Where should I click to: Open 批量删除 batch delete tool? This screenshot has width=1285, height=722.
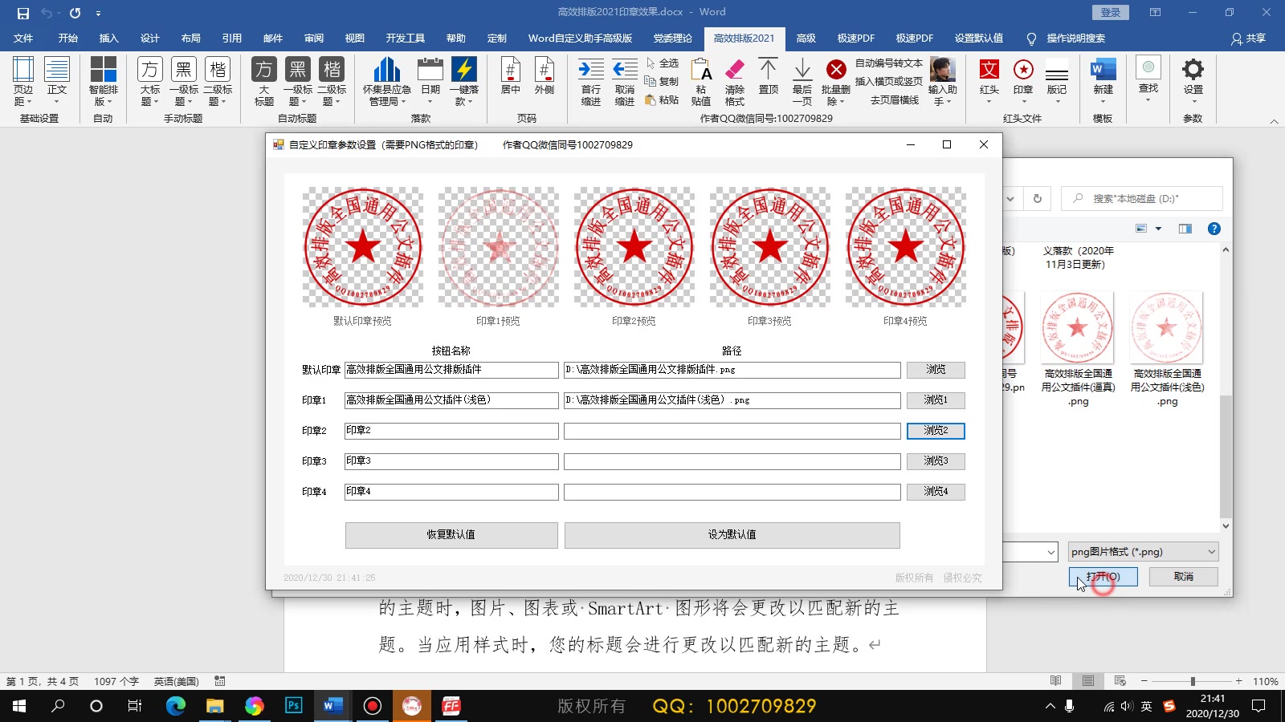[x=836, y=81]
